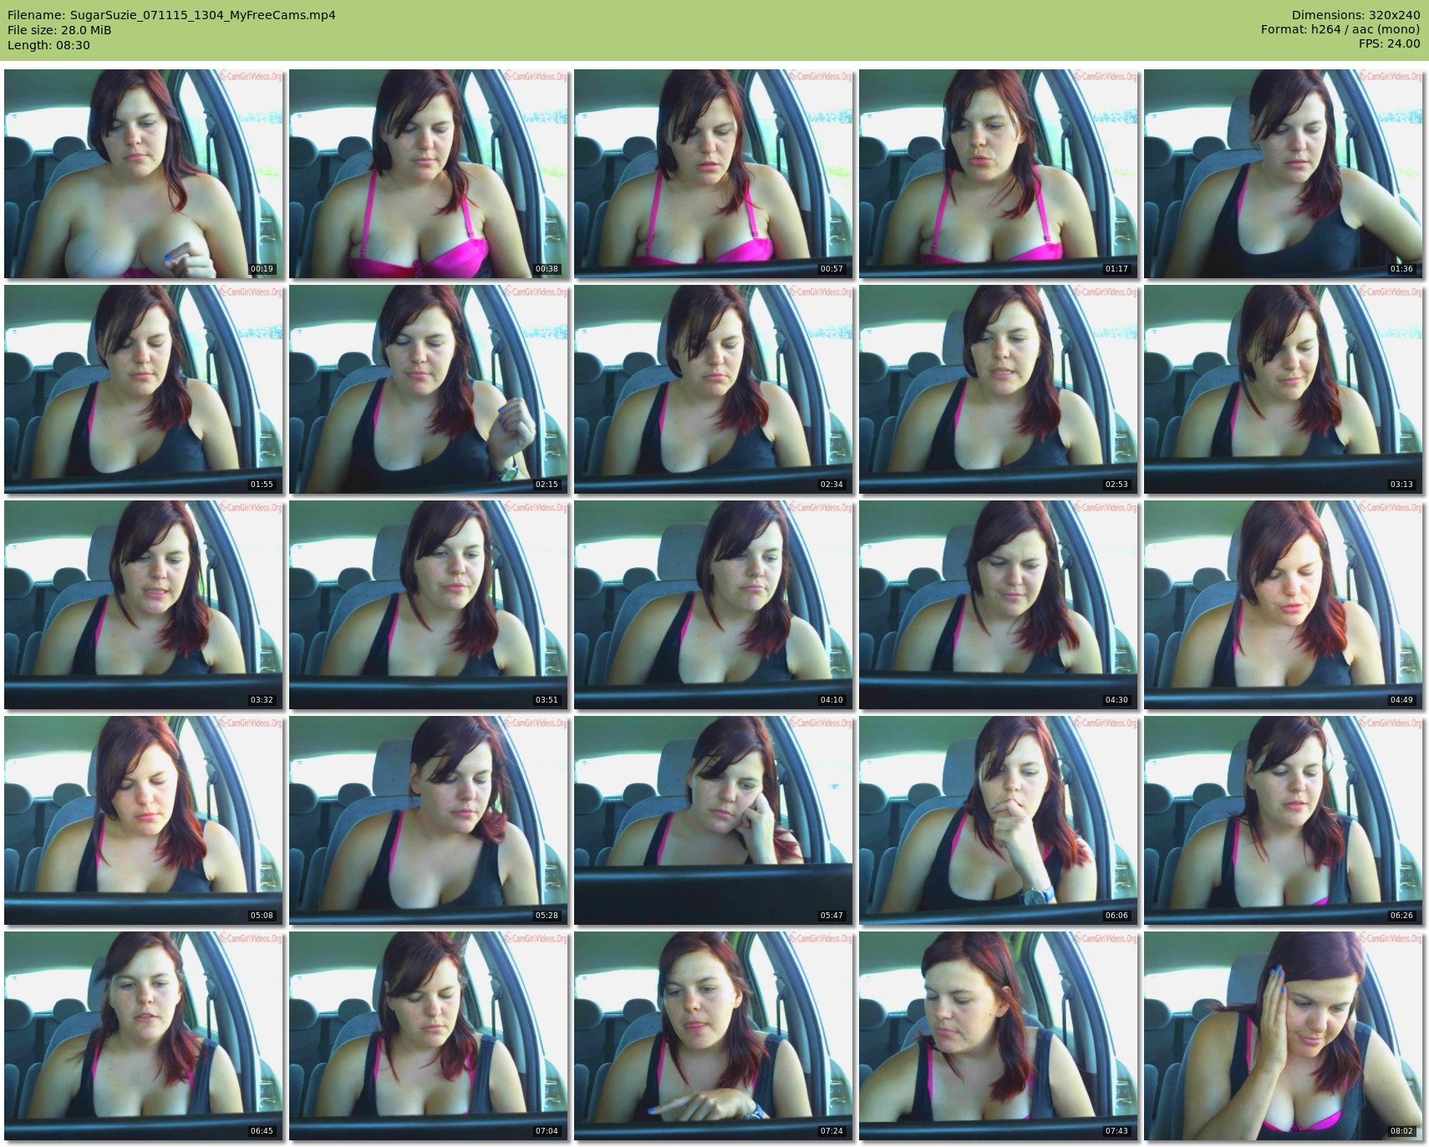Click the 'Length: 08:30' text

[48, 45]
